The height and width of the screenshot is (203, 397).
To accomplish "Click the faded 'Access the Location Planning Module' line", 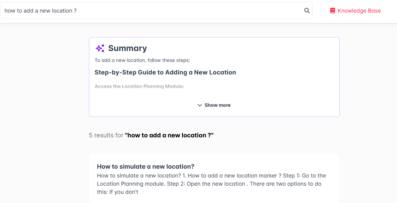I will [139, 86].
